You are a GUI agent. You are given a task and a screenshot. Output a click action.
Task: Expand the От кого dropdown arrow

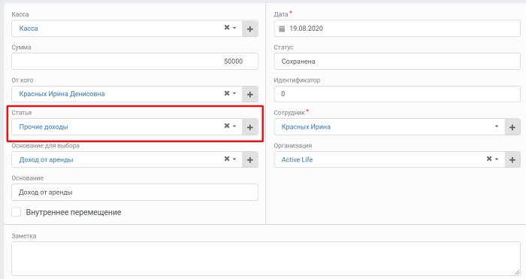pos(234,93)
